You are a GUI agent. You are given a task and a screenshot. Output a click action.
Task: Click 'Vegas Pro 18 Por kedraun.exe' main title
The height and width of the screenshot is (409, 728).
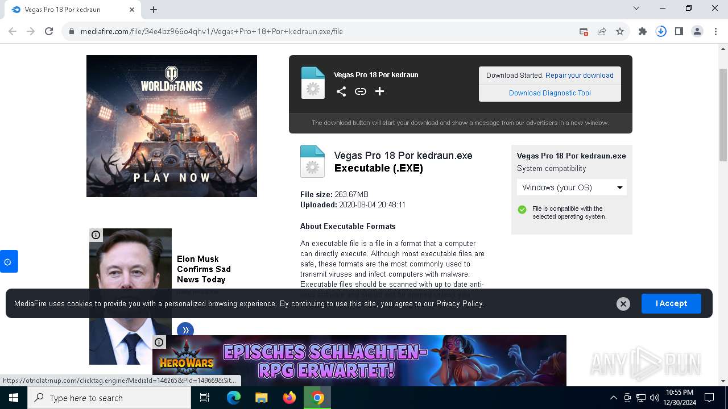point(403,156)
